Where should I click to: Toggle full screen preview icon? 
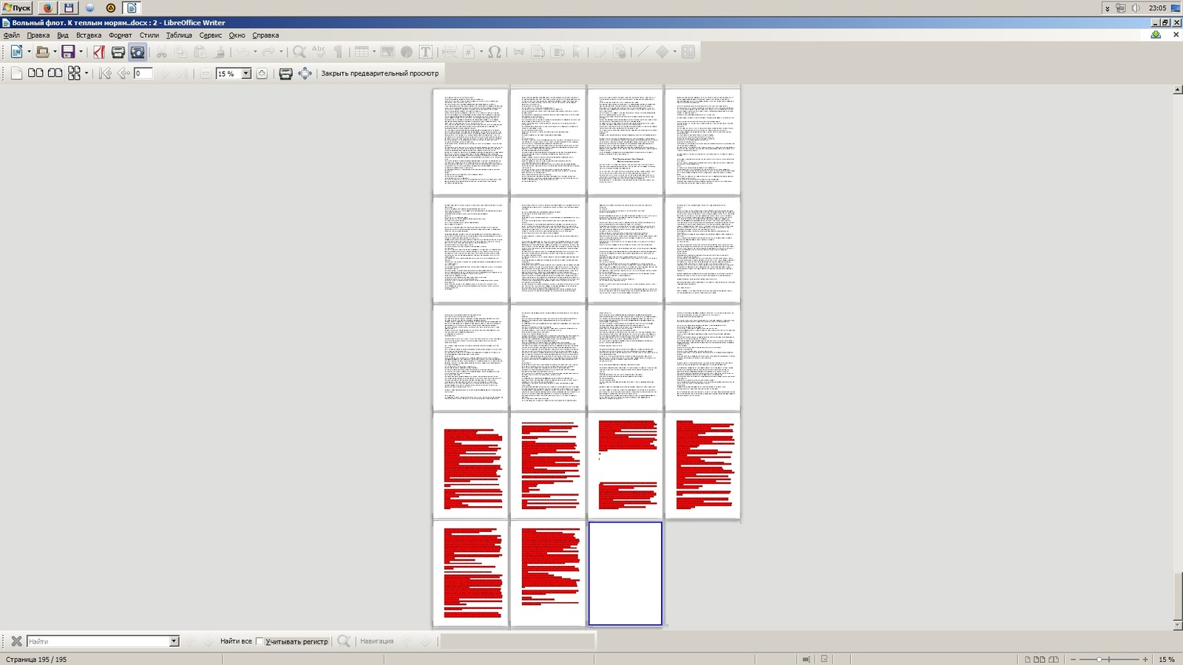305,73
